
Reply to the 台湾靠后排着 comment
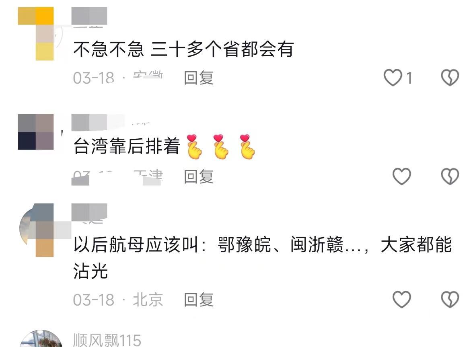click(x=199, y=177)
